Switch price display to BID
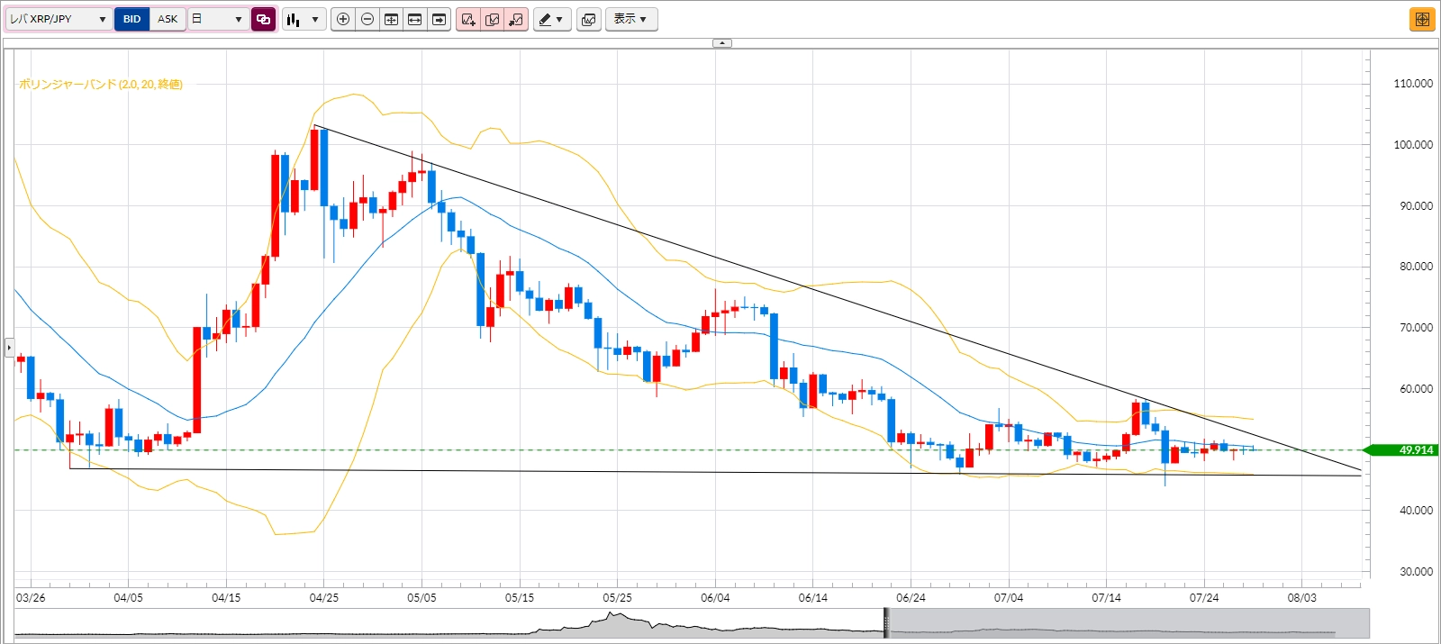The image size is (1441, 644). point(132,19)
